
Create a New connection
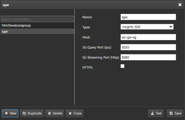tap(10, 113)
